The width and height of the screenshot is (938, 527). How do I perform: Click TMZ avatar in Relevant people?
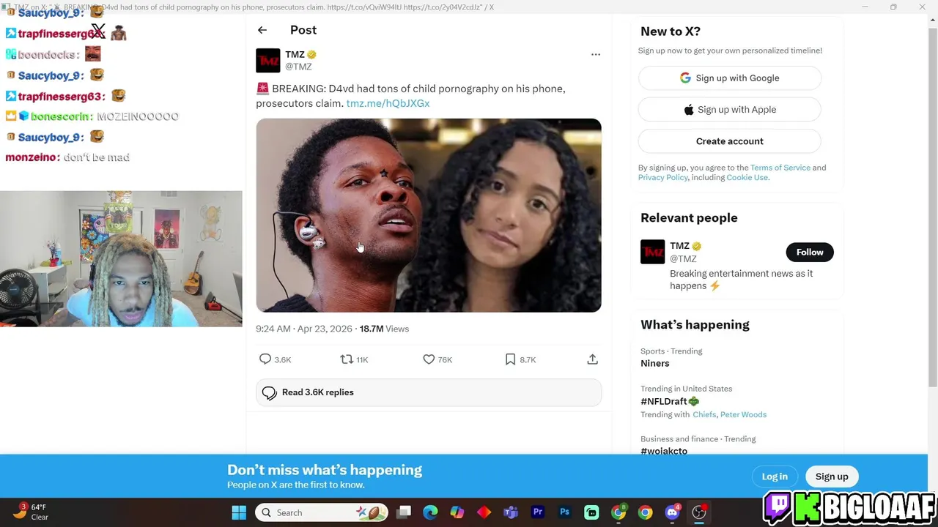click(x=652, y=252)
